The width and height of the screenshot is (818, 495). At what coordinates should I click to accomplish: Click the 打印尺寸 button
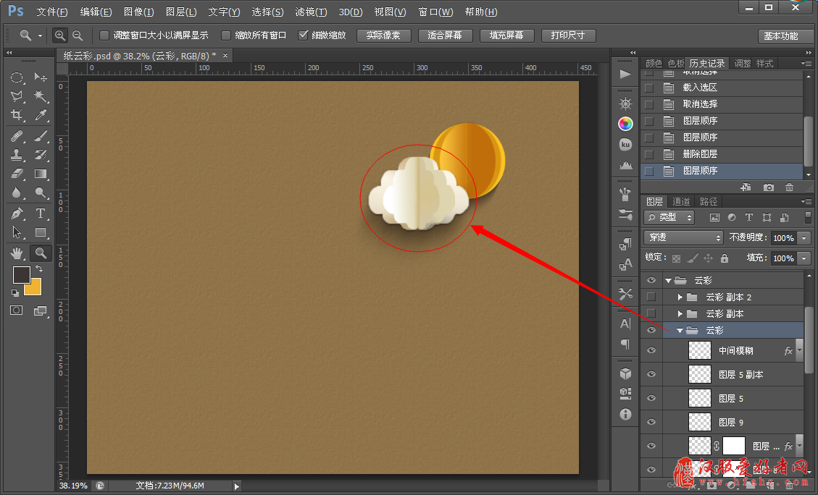pos(568,35)
